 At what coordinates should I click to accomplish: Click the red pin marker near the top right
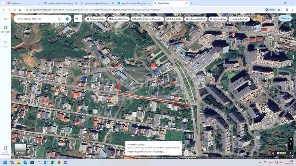click(x=233, y=35)
